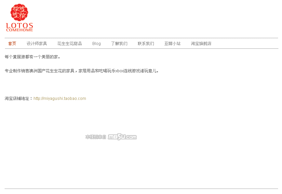Open the 联系我们 contact page
Viewport: 282px width, 194px height.
(x=146, y=44)
